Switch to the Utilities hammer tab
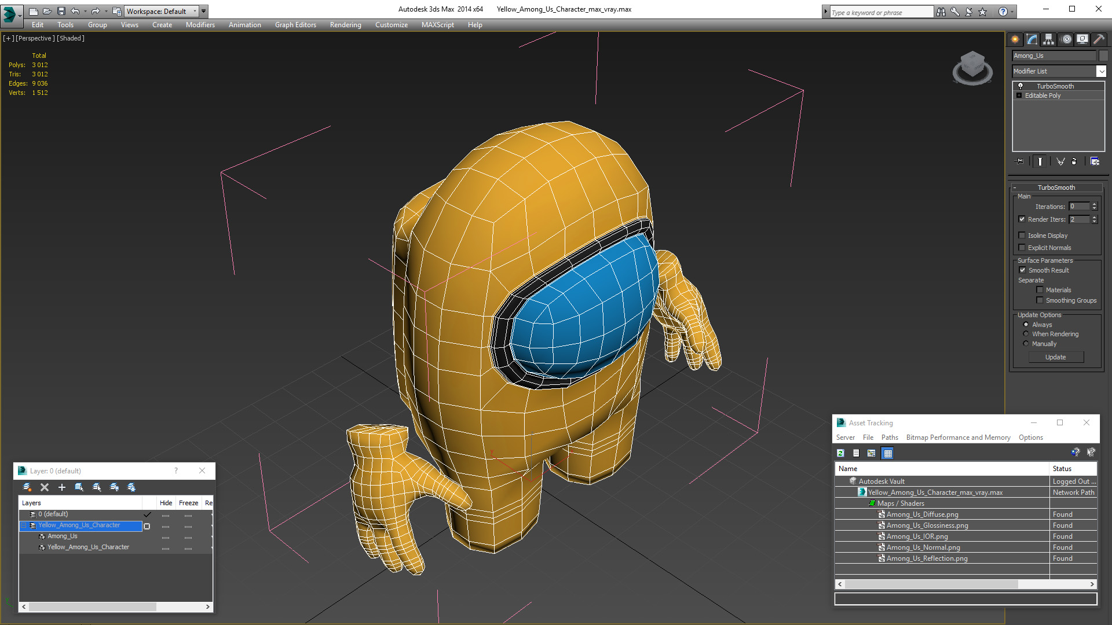Viewport: 1112px width, 625px height. pos(1099,39)
